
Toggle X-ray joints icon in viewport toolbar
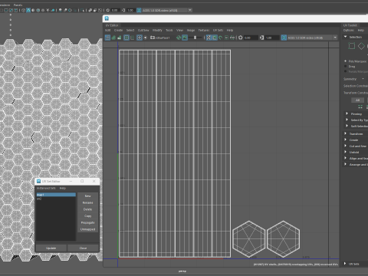(100, 10)
